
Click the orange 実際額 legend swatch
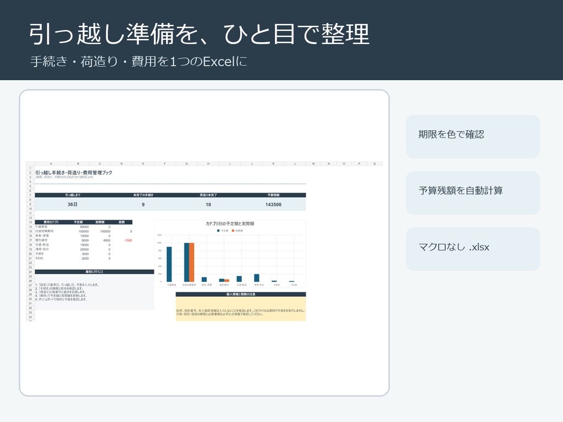pyautogui.click(x=233, y=230)
